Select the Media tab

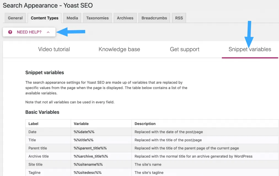pyautogui.click(x=72, y=18)
